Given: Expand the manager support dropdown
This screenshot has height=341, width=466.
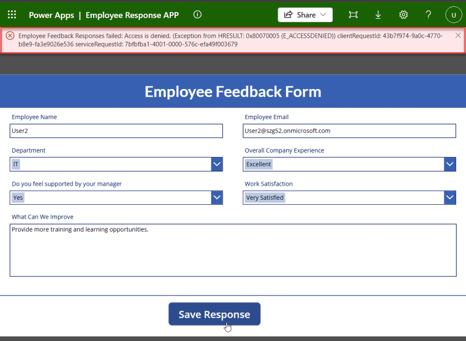Looking at the screenshot, I should [217, 198].
